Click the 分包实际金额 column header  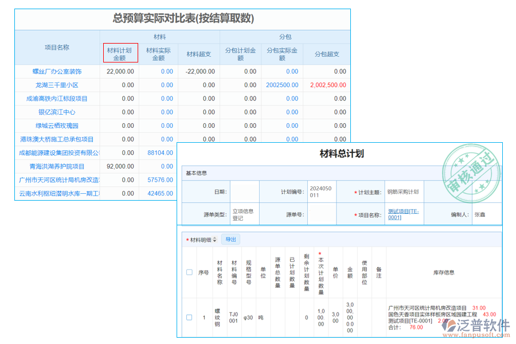click(x=282, y=52)
